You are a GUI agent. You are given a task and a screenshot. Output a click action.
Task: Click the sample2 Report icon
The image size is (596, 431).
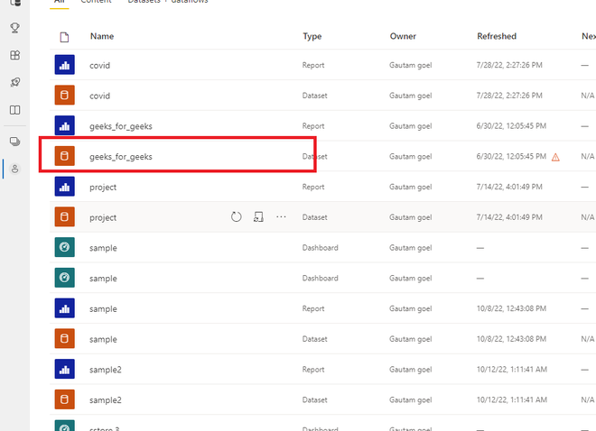coord(65,369)
